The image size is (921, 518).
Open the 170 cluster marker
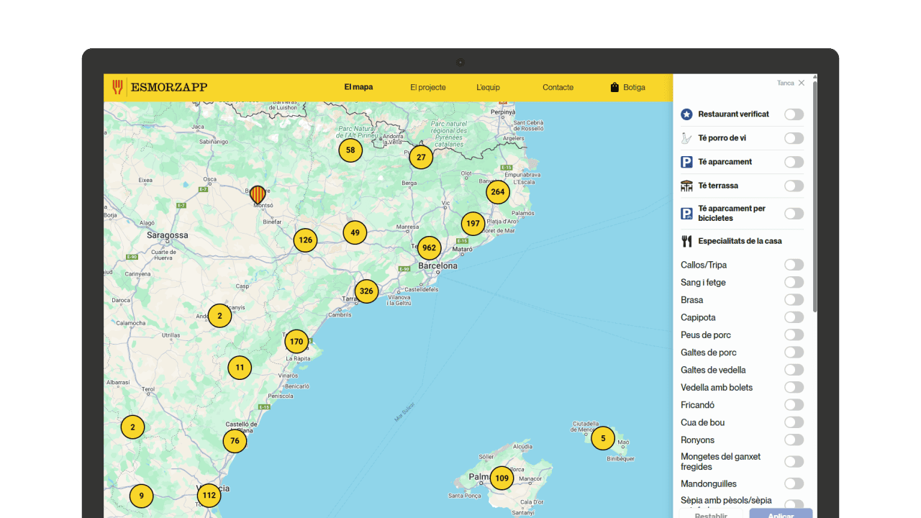[296, 342]
